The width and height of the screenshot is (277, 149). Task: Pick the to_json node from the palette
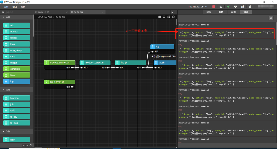17,123
